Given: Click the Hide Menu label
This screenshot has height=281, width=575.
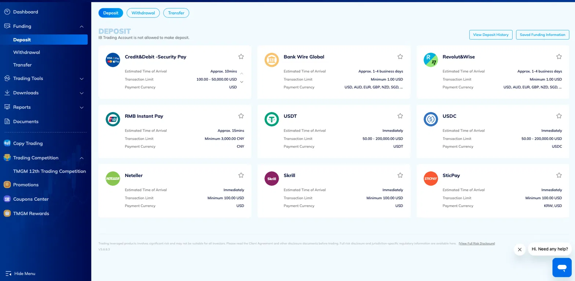Looking at the screenshot, I should click(25, 274).
